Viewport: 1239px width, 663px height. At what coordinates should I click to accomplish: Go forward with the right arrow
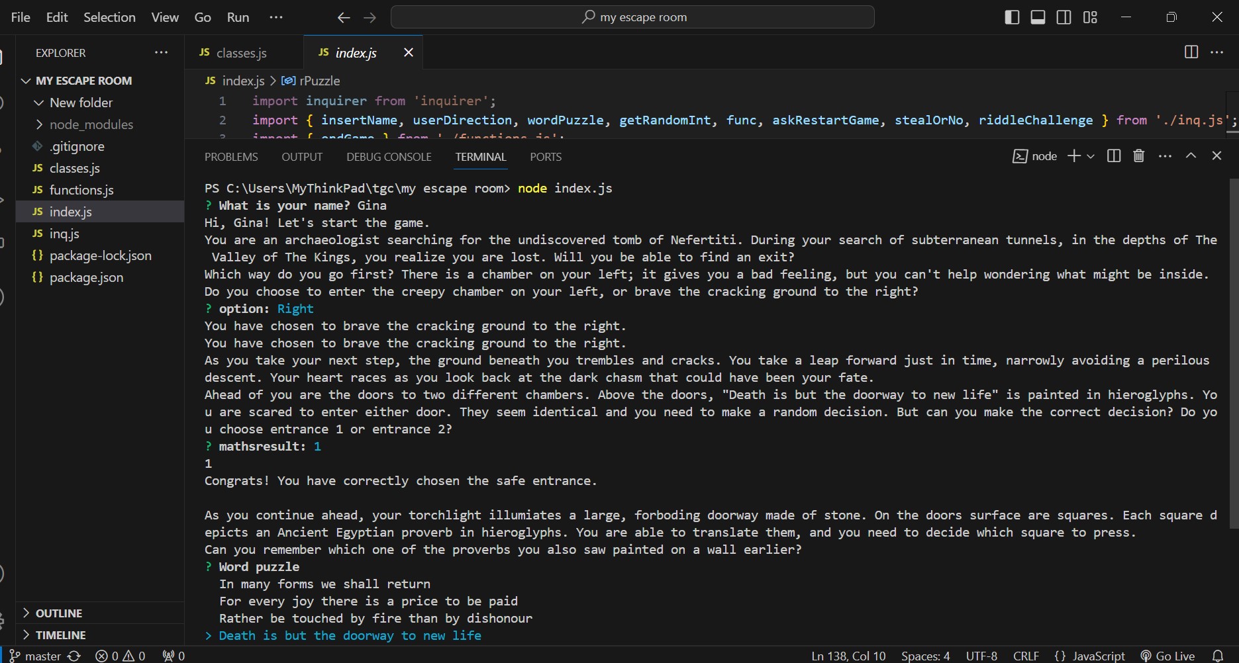pyautogui.click(x=370, y=18)
